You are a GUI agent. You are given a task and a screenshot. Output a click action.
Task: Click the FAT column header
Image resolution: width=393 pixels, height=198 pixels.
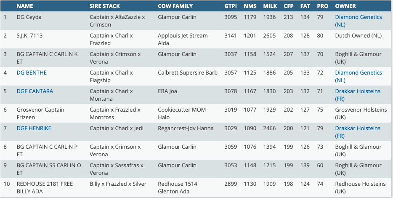(x=305, y=6)
